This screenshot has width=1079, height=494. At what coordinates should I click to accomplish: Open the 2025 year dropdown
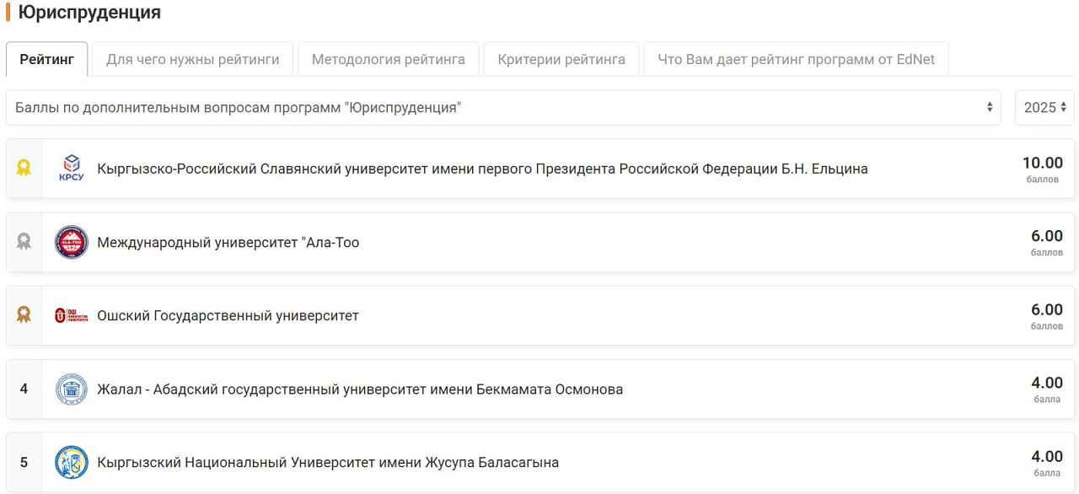(1044, 108)
